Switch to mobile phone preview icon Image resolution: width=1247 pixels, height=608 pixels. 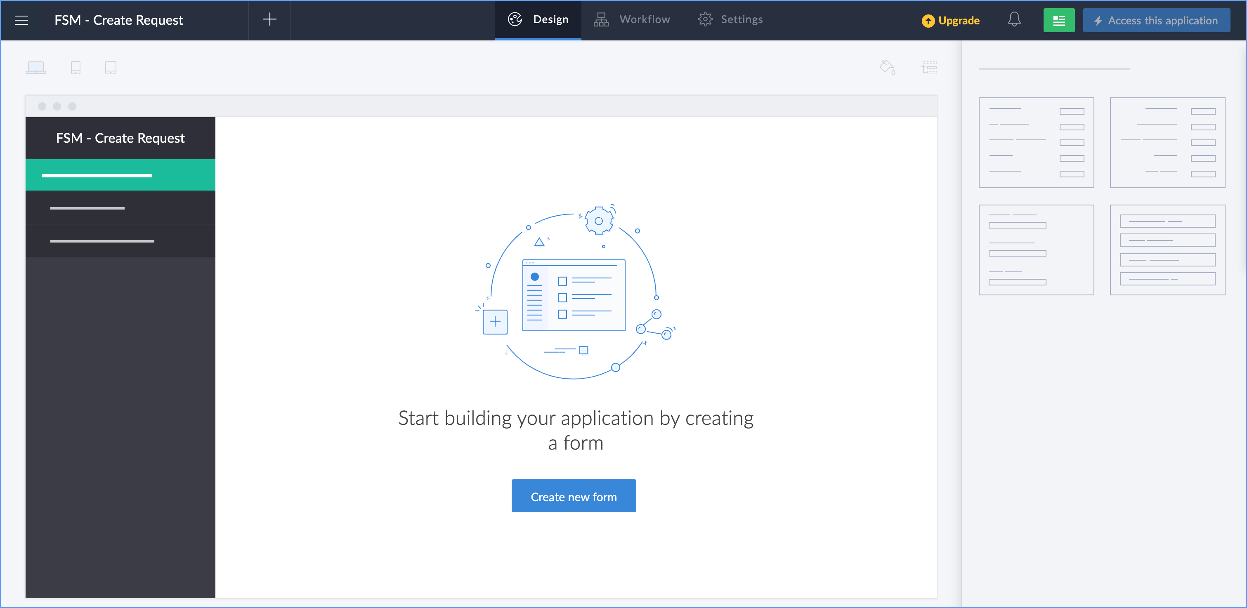[x=76, y=67]
